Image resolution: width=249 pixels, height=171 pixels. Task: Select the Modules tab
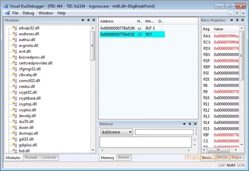coord(13,158)
